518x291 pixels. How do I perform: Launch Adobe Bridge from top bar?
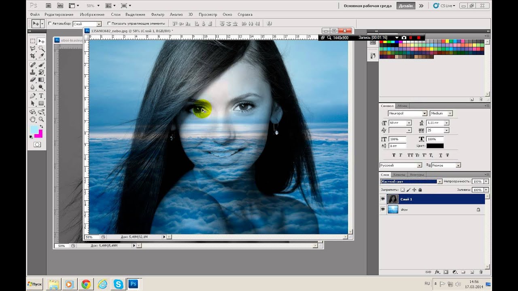[x=49, y=6]
